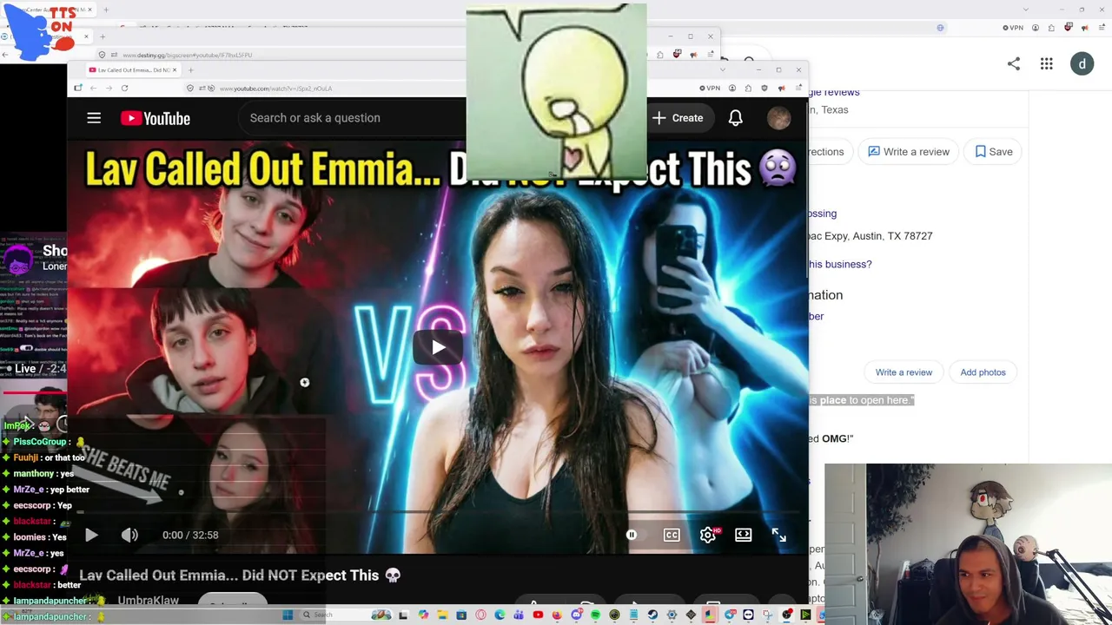The height and width of the screenshot is (625, 1112).
Task: Open the Windows Start menu
Action: coord(288,615)
